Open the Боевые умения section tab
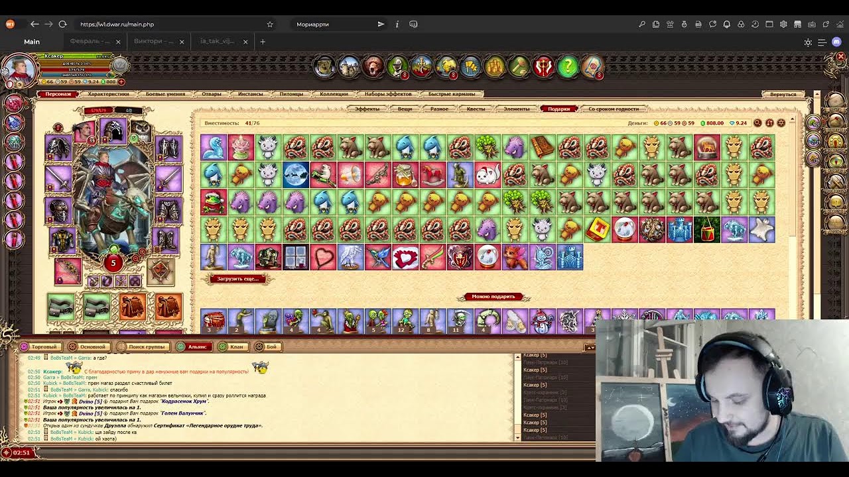This screenshot has height=477, width=849. 165,94
